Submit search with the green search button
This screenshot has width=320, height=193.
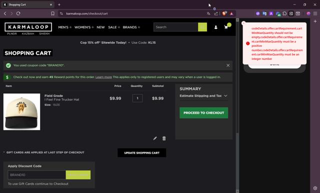[x=202, y=27]
